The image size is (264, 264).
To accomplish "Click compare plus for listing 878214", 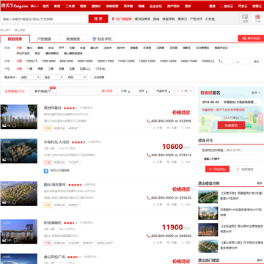I will tap(183, 162).
